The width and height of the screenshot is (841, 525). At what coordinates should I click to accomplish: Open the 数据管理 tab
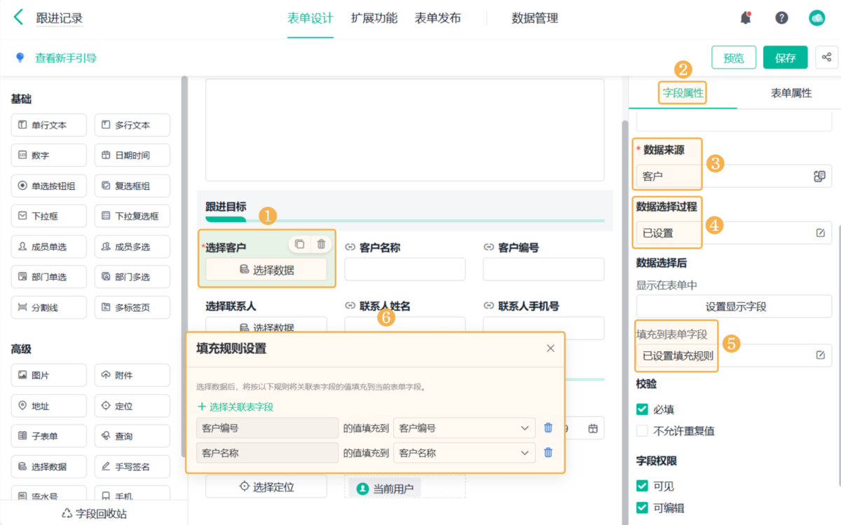coord(535,18)
